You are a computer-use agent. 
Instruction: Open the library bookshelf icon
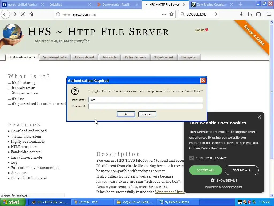[250, 14]
